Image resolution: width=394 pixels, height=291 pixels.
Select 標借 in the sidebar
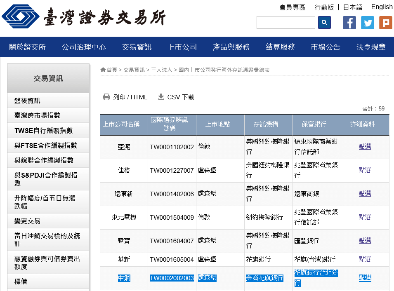(x=48, y=282)
